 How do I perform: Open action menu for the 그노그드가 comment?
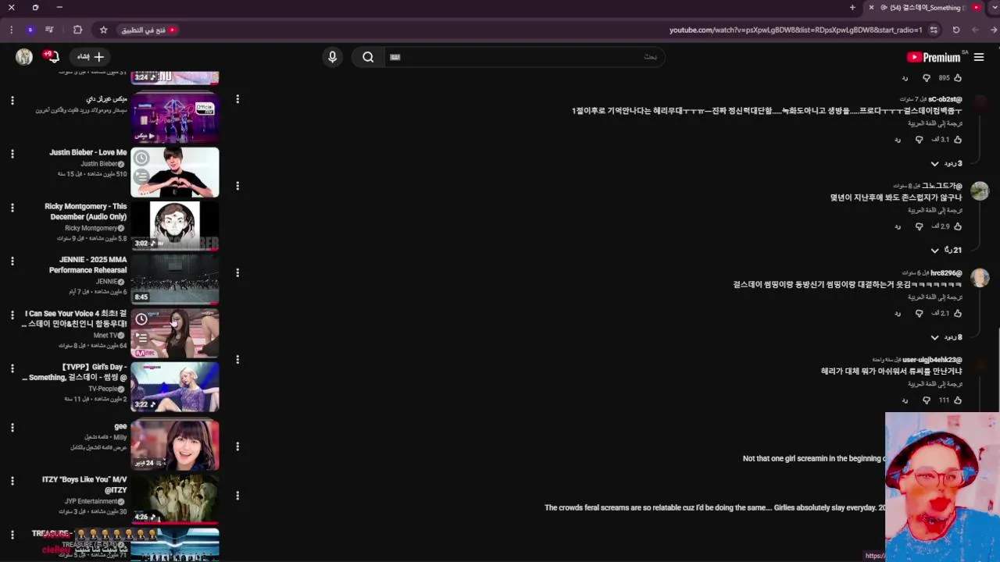click(x=237, y=186)
